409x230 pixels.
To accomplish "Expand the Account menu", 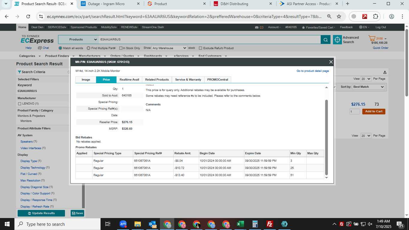I will pos(274,27).
